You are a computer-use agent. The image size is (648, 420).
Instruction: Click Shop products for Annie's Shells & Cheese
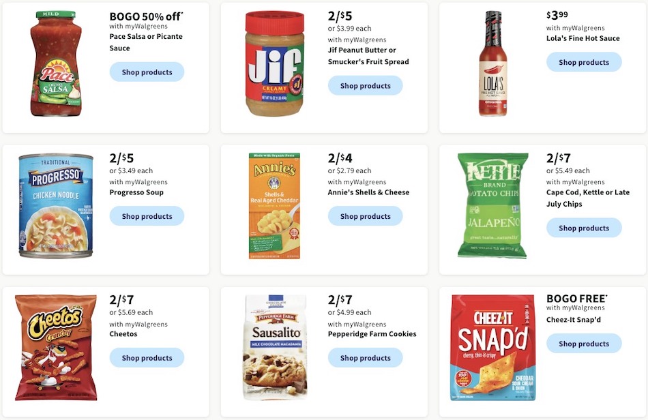[365, 215]
